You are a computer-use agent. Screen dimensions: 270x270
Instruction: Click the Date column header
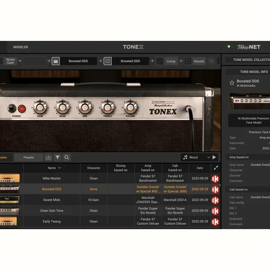coord(200,168)
